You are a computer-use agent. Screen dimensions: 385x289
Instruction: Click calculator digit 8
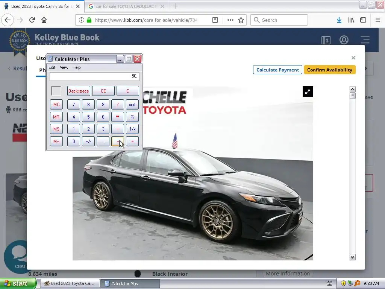pyautogui.click(x=88, y=105)
